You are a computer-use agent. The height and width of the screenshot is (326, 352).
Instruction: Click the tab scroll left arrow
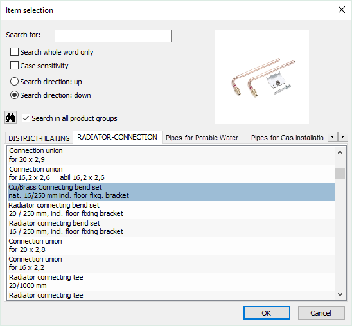(333, 136)
